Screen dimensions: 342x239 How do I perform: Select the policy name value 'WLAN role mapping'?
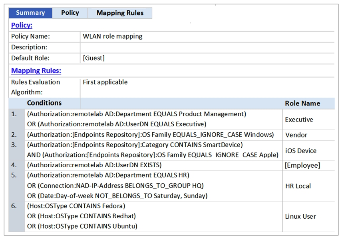point(113,36)
